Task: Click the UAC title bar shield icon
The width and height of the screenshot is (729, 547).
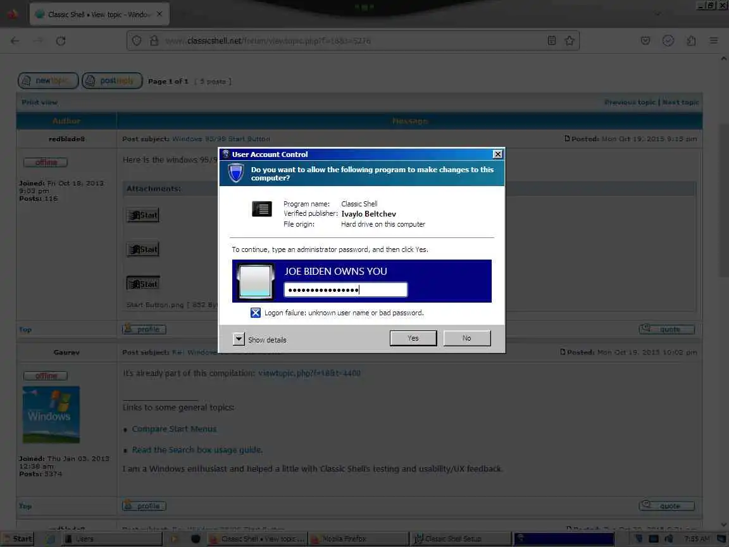Action: (226, 154)
